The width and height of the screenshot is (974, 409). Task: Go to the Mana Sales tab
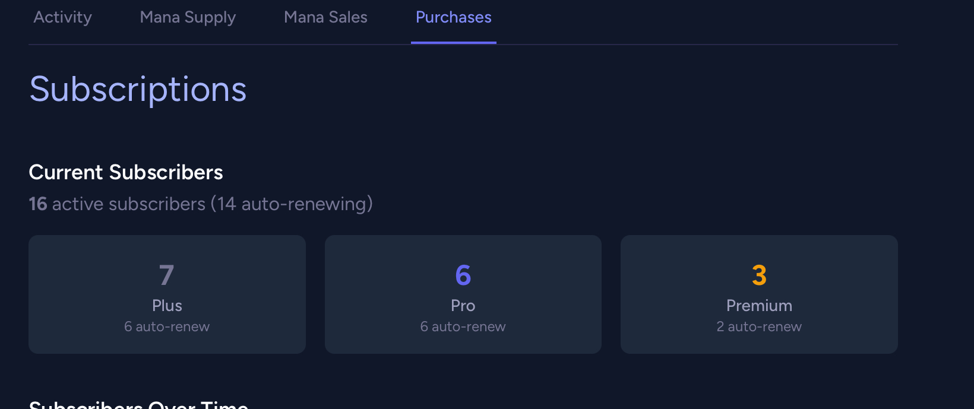point(325,18)
